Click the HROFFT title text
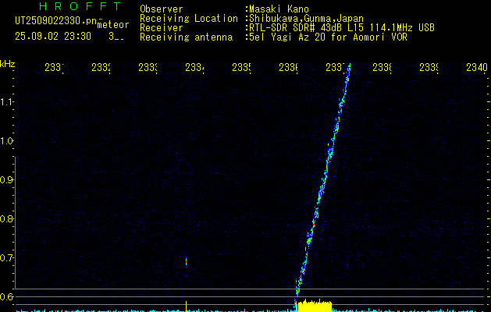The image size is (491, 312). 80,6
